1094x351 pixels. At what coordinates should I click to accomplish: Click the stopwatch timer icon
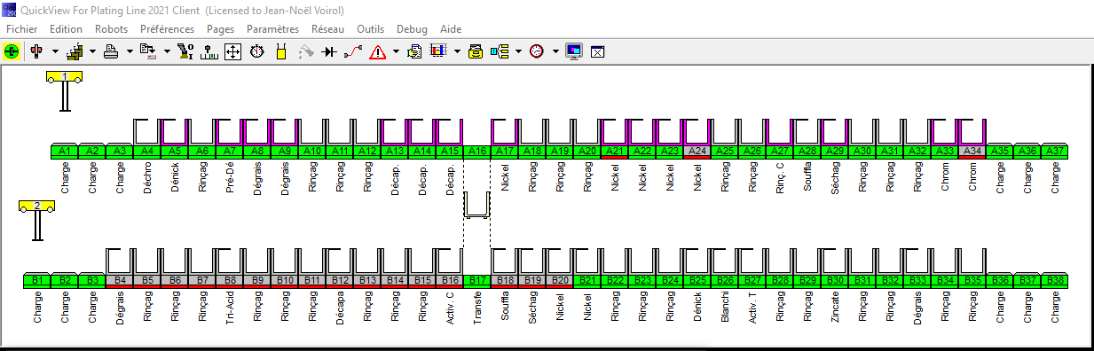[256, 51]
